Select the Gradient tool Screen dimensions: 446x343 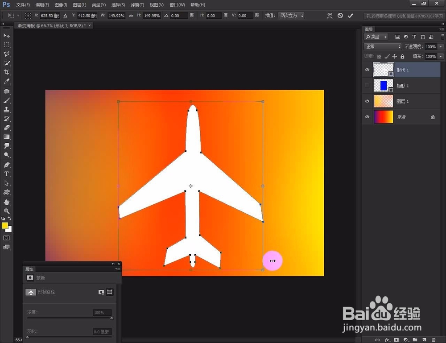tap(6, 136)
